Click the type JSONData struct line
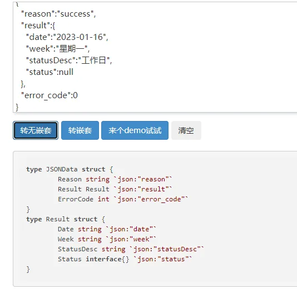 70,169
